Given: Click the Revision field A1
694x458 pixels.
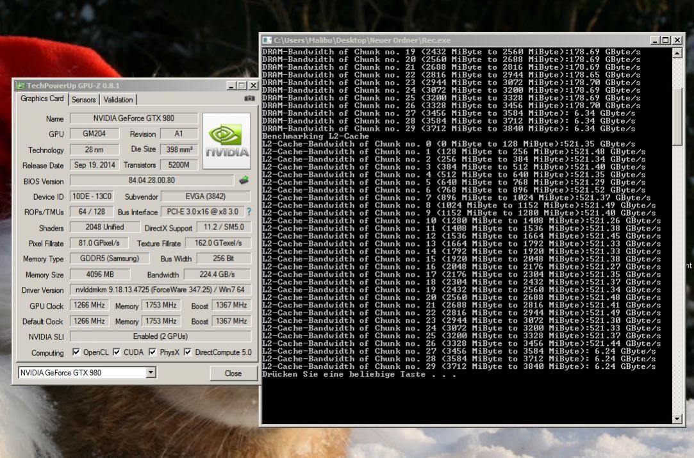Looking at the screenshot, I should tap(179, 134).
